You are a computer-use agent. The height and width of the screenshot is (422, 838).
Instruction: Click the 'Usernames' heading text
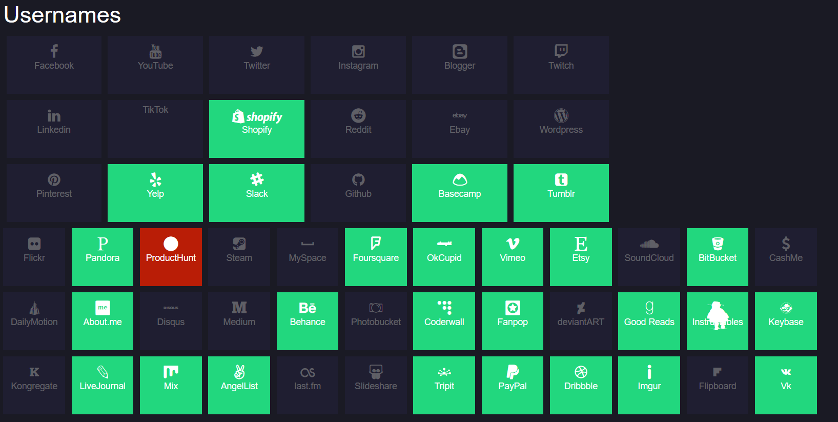tap(63, 15)
